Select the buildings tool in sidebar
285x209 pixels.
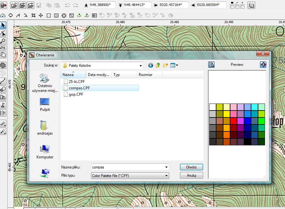[3, 97]
